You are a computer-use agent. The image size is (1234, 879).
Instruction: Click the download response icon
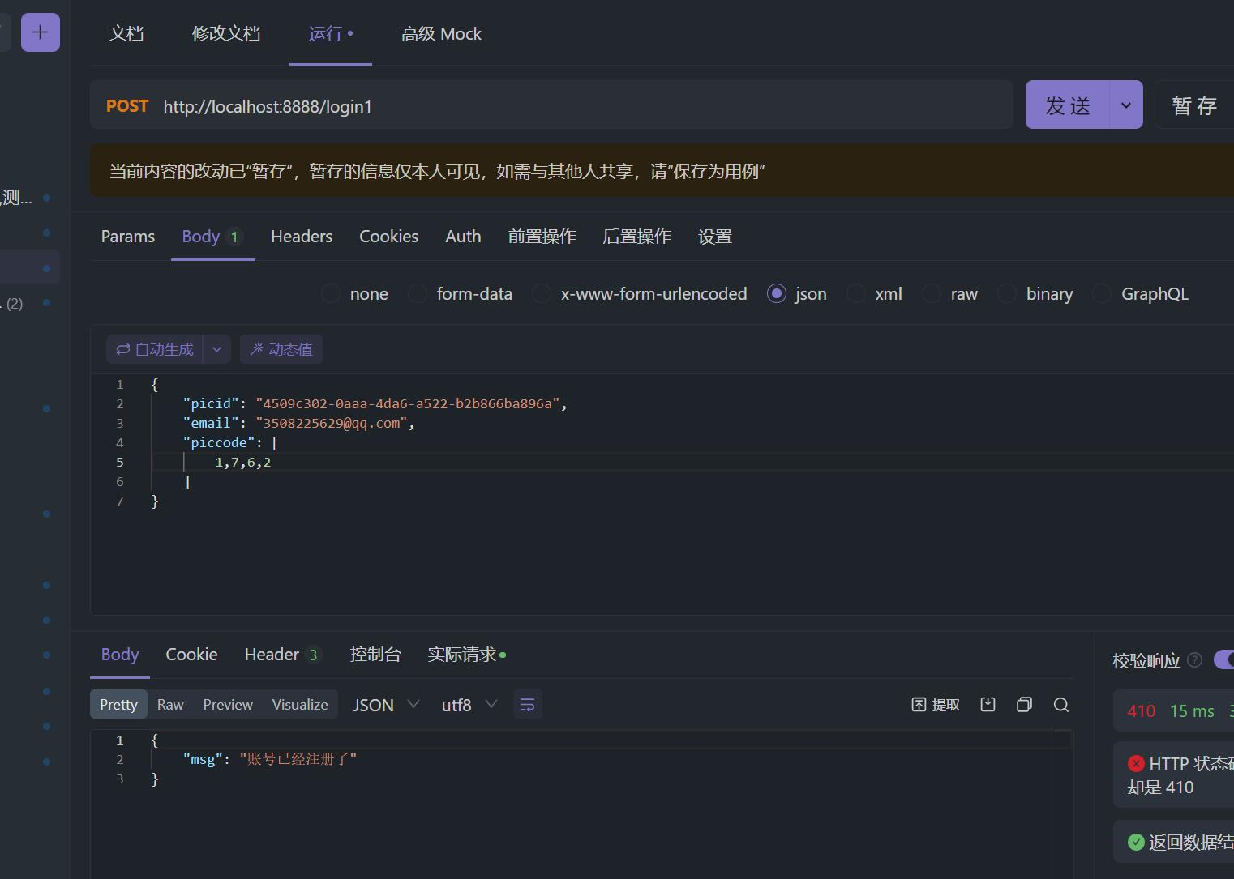[988, 705]
